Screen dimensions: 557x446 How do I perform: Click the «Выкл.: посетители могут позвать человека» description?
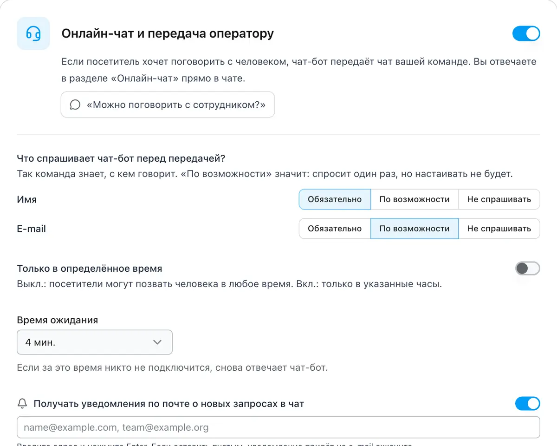pyautogui.click(x=229, y=284)
